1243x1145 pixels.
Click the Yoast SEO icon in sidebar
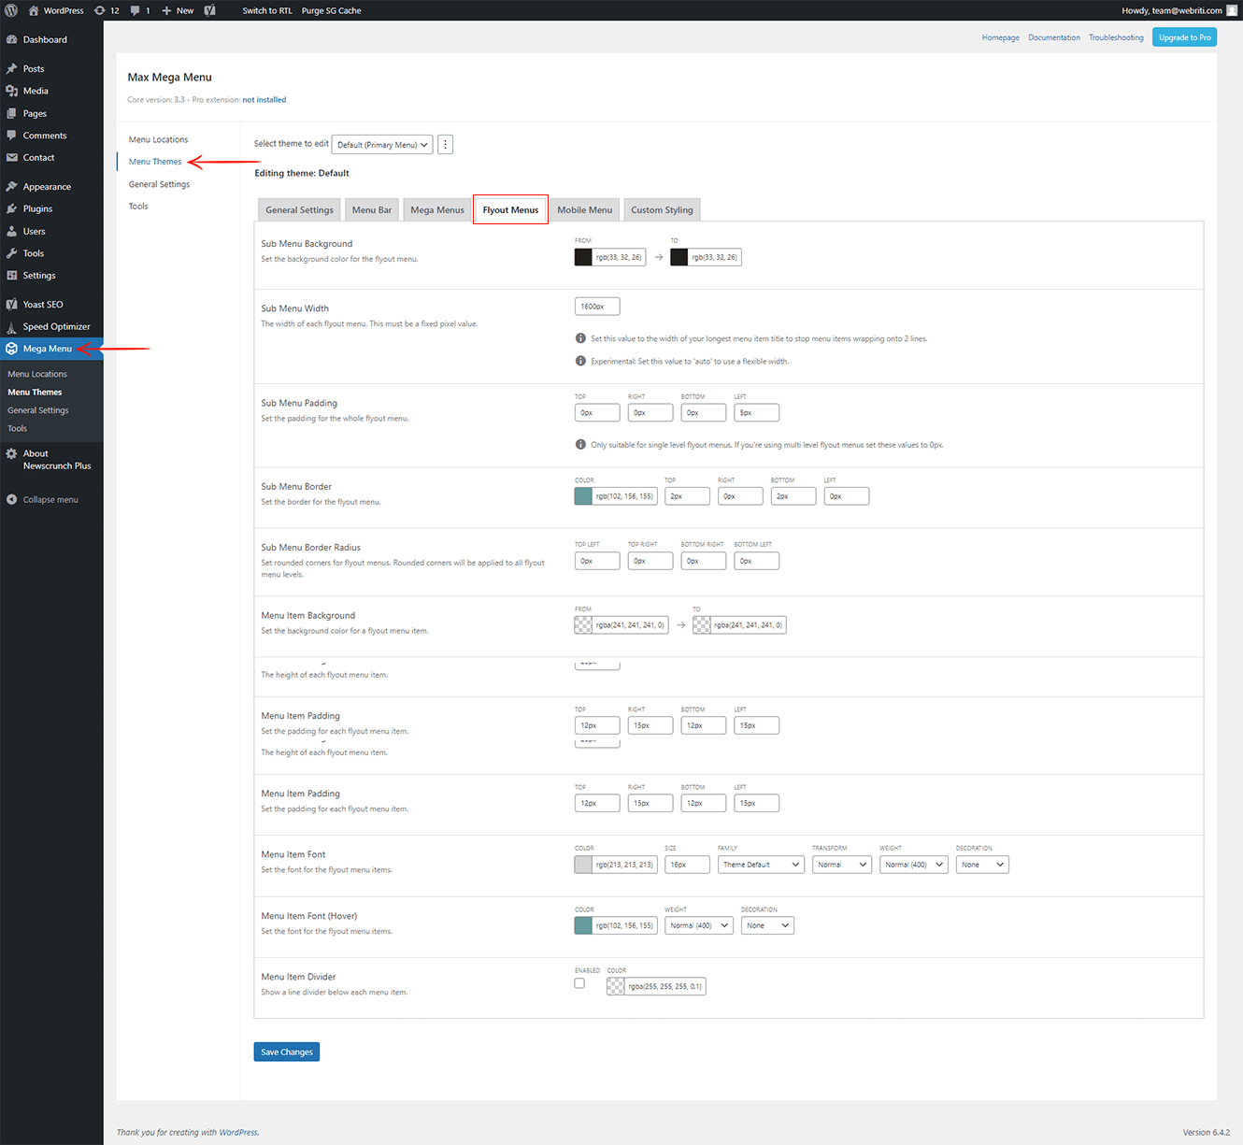point(12,304)
